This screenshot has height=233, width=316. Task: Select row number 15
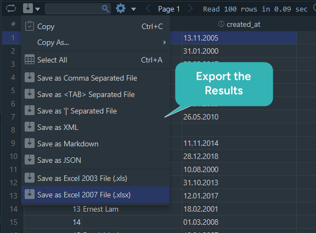click(x=13, y=222)
